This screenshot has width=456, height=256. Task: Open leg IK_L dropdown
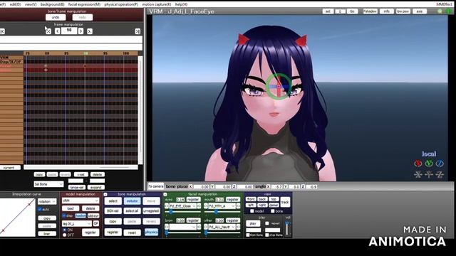[77, 223]
